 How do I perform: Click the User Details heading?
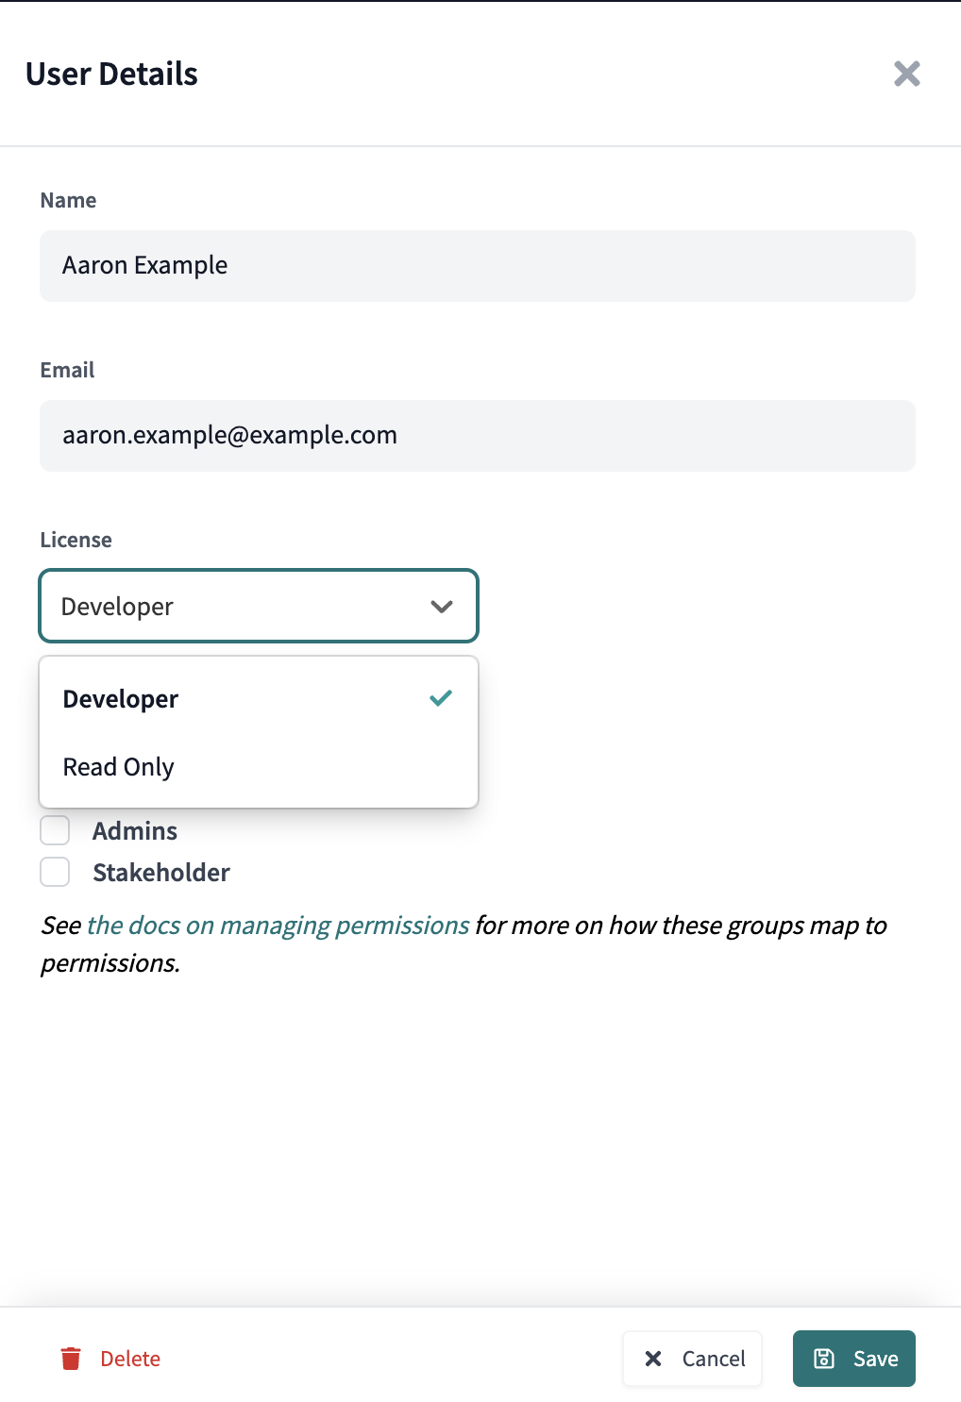coord(111,74)
